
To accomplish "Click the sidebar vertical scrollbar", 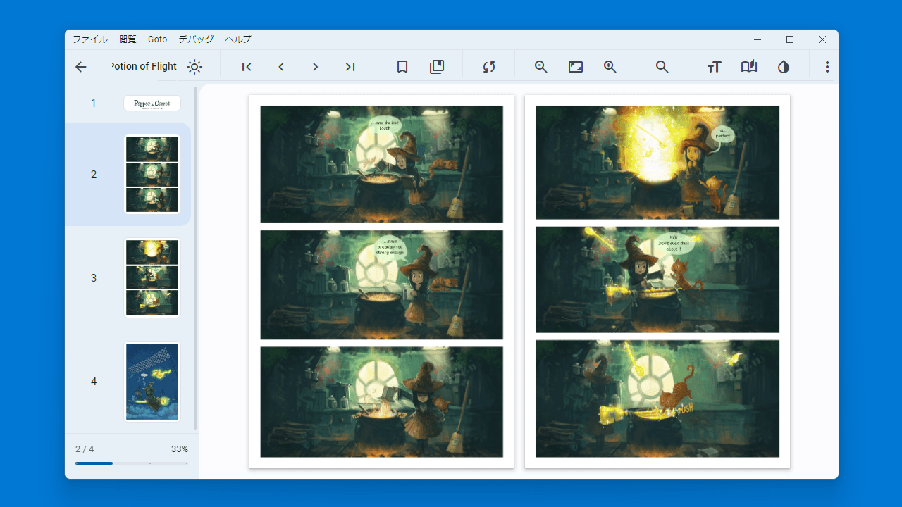I will (x=195, y=258).
